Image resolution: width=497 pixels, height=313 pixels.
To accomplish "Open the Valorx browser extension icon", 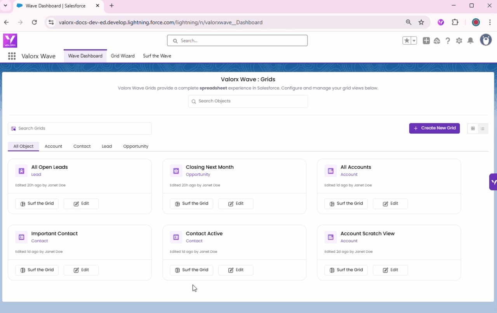I will [x=441, y=23].
